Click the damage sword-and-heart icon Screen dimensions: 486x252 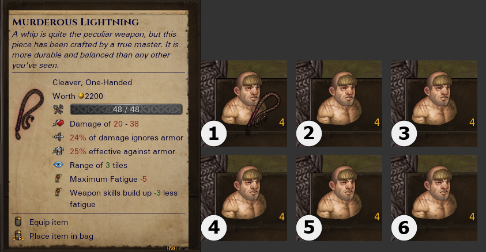click(x=58, y=123)
